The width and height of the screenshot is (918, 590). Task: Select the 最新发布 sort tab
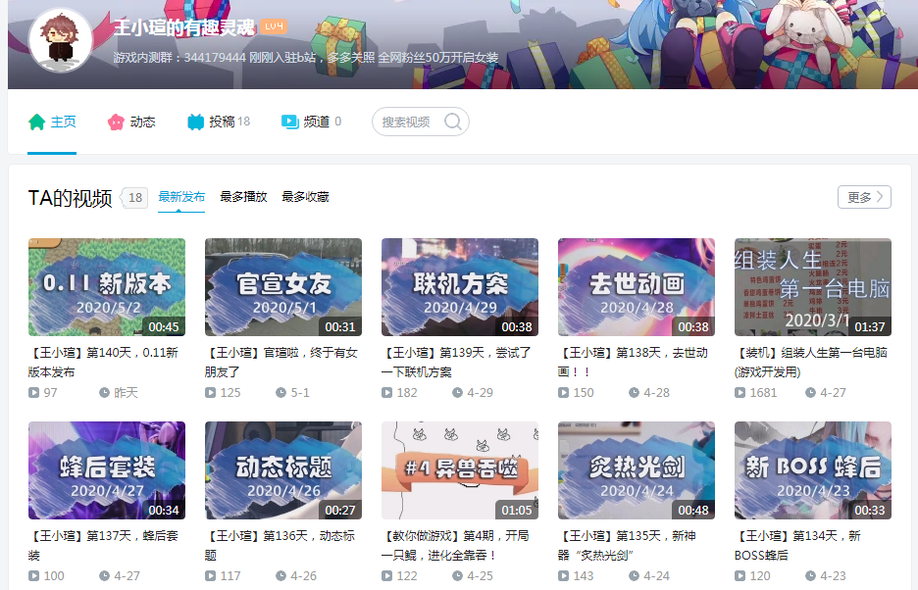pos(180,196)
